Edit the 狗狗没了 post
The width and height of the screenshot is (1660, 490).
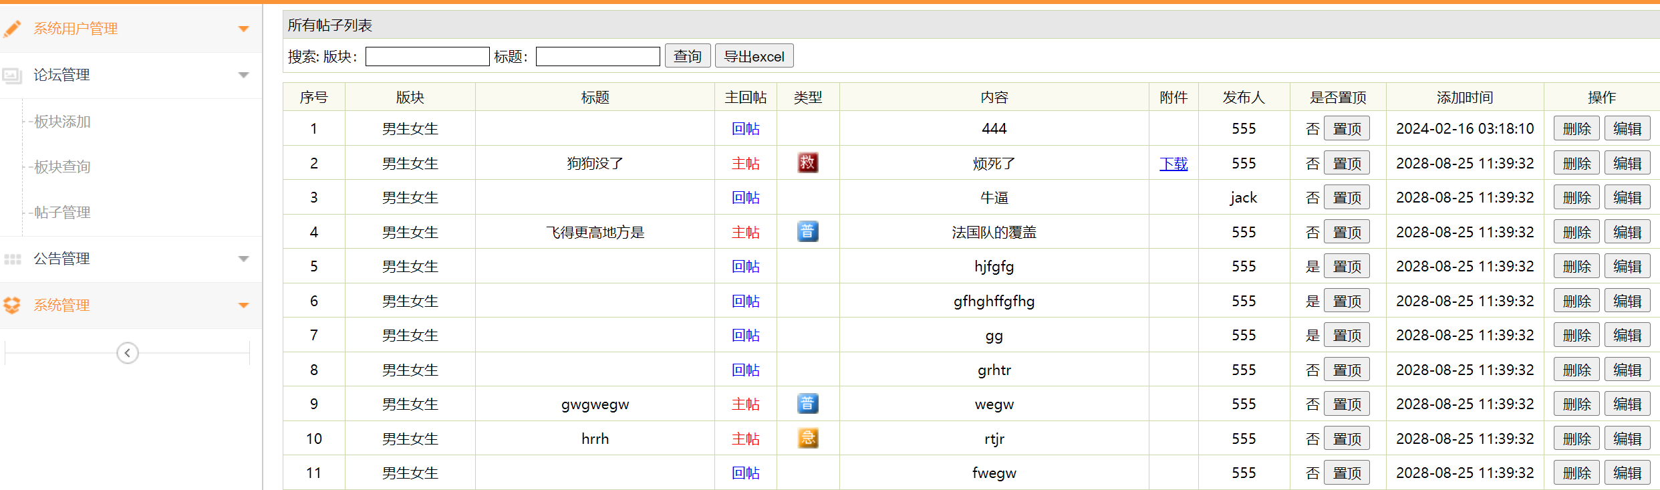point(1627,163)
